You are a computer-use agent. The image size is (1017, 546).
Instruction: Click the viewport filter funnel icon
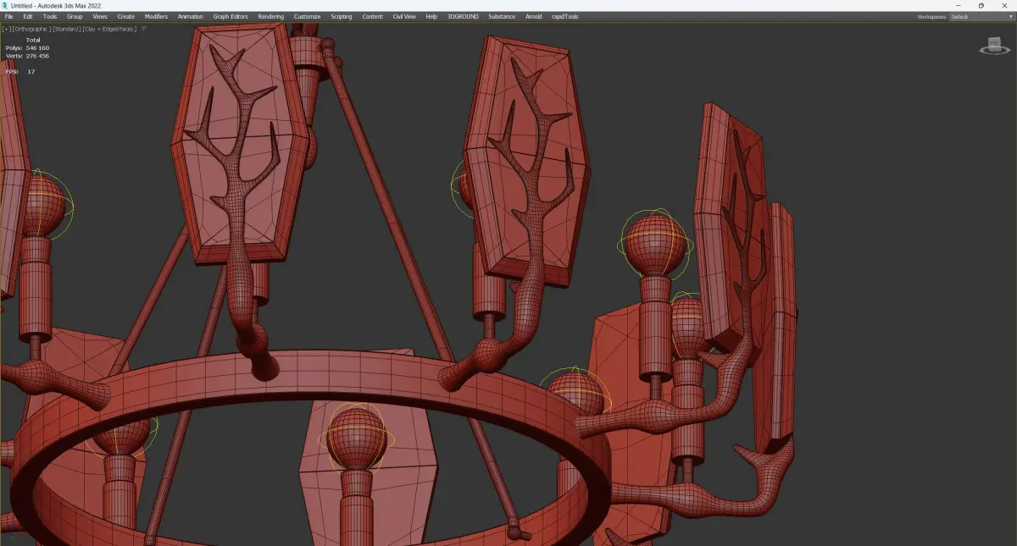click(x=144, y=29)
